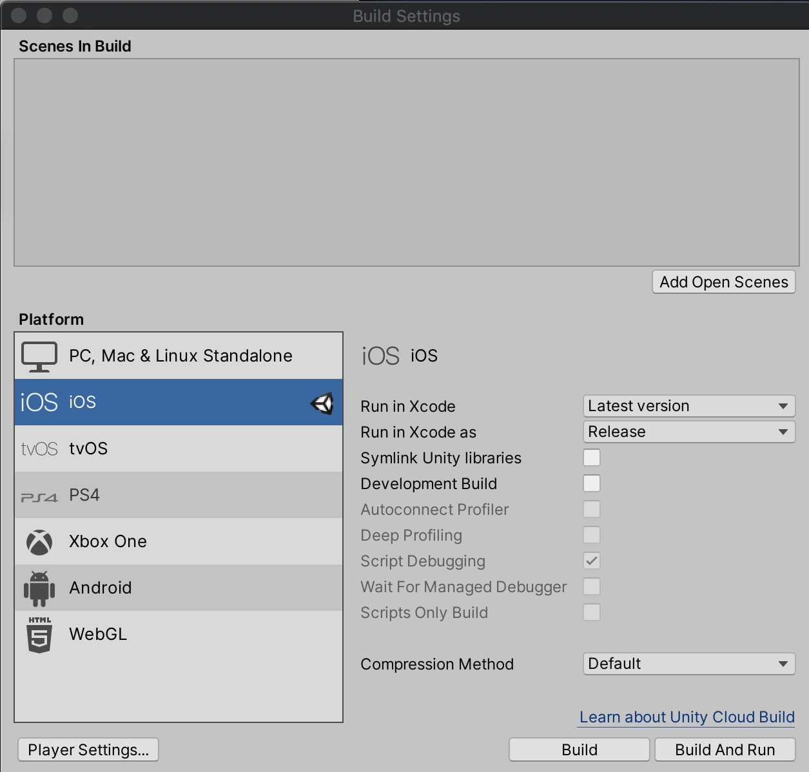
Task: Open the Run in Xcode as dropdown
Action: click(x=688, y=432)
